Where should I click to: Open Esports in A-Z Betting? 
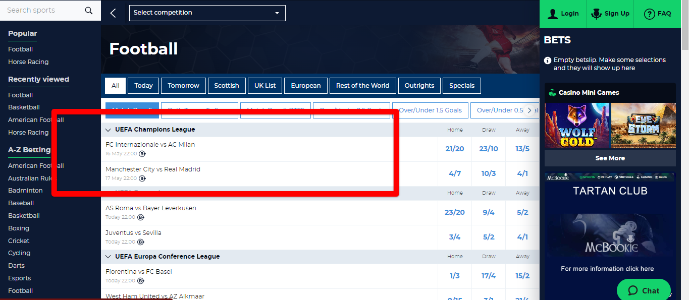tap(20, 278)
